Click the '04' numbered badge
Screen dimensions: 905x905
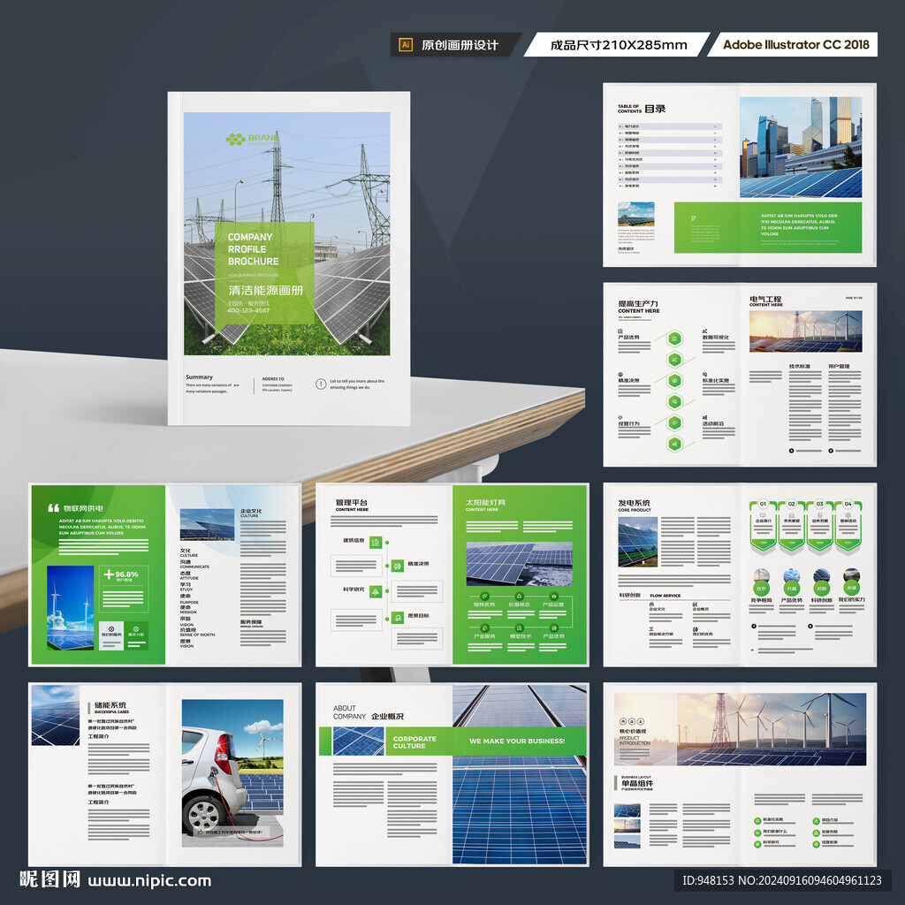(848, 504)
